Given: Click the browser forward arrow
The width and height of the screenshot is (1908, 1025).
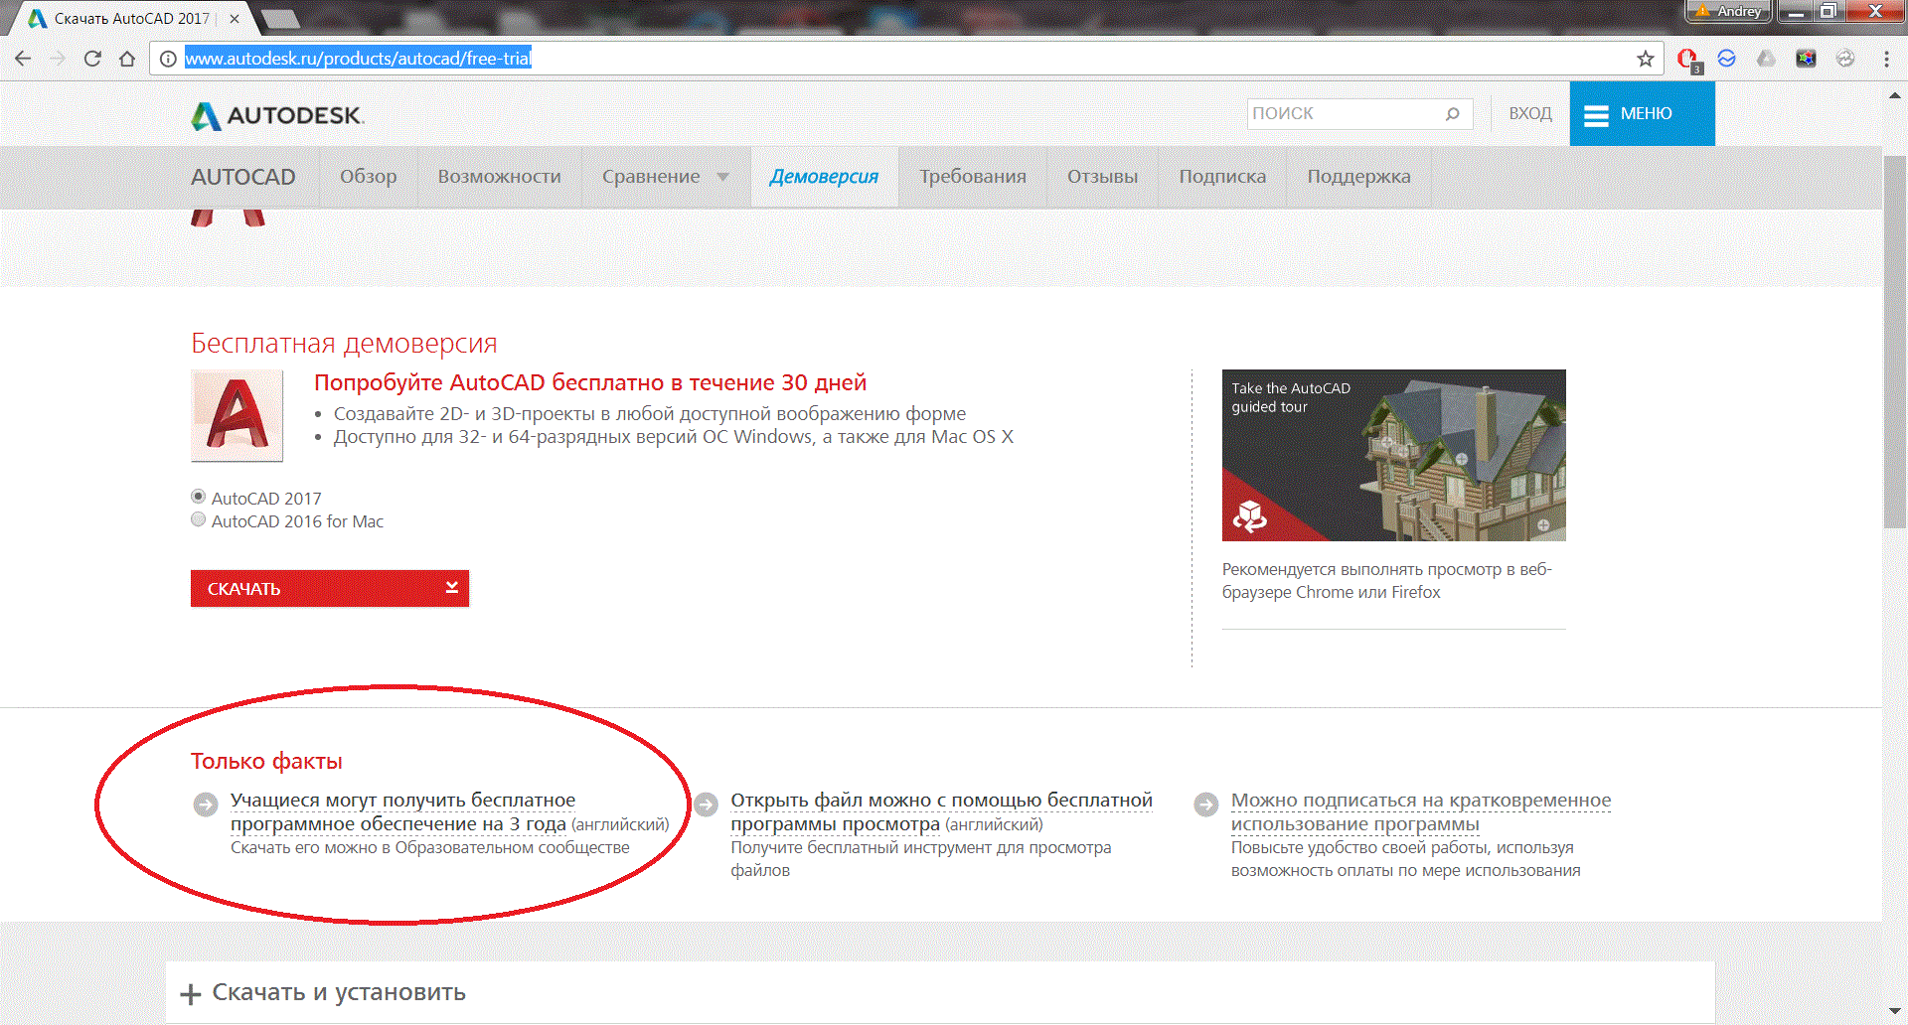Looking at the screenshot, I should click(x=58, y=59).
